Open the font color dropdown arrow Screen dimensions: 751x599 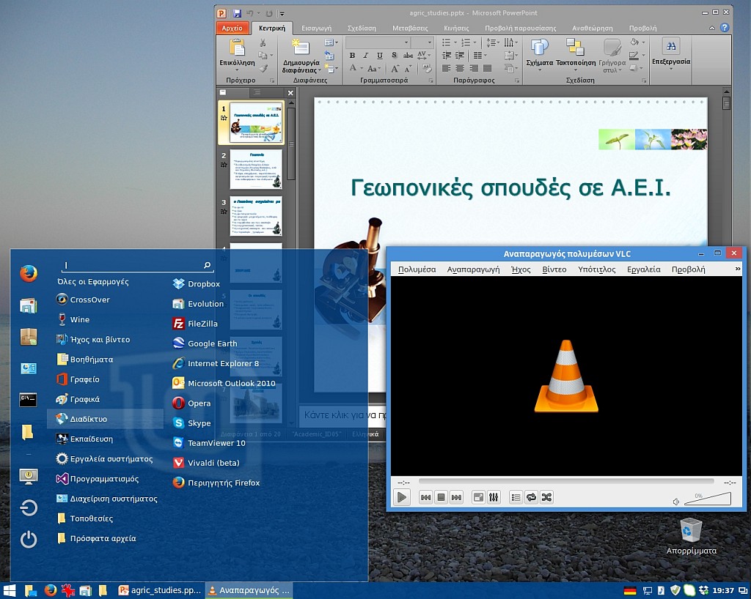click(362, 68)
